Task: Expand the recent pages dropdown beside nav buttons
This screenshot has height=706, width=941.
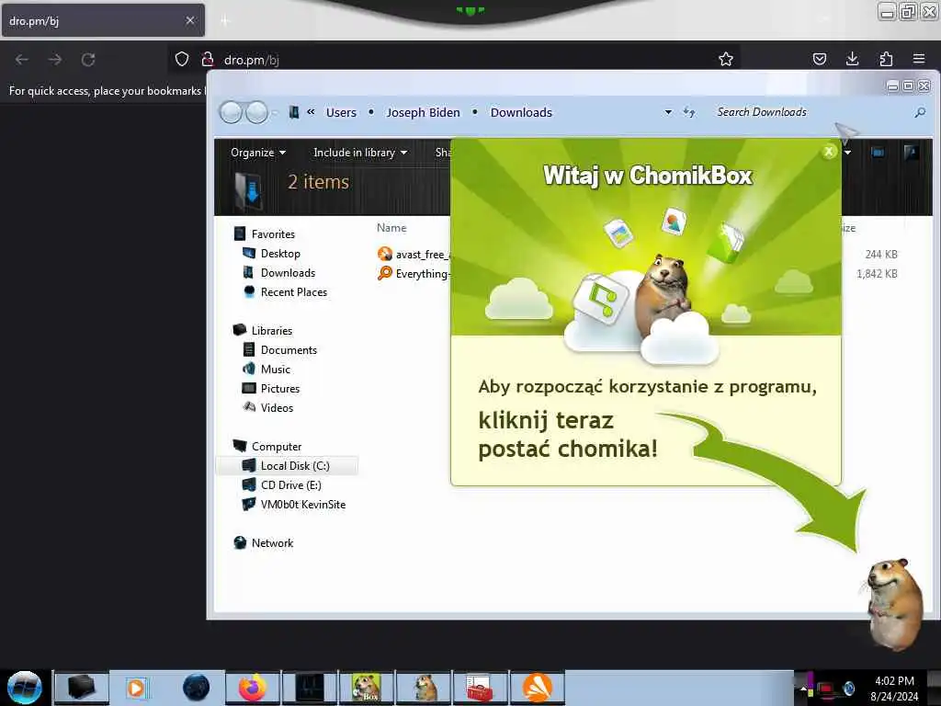Action: pos(274,112)
